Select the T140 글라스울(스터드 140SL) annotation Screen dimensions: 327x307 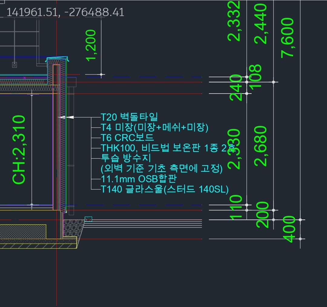(x=164, y=189)
